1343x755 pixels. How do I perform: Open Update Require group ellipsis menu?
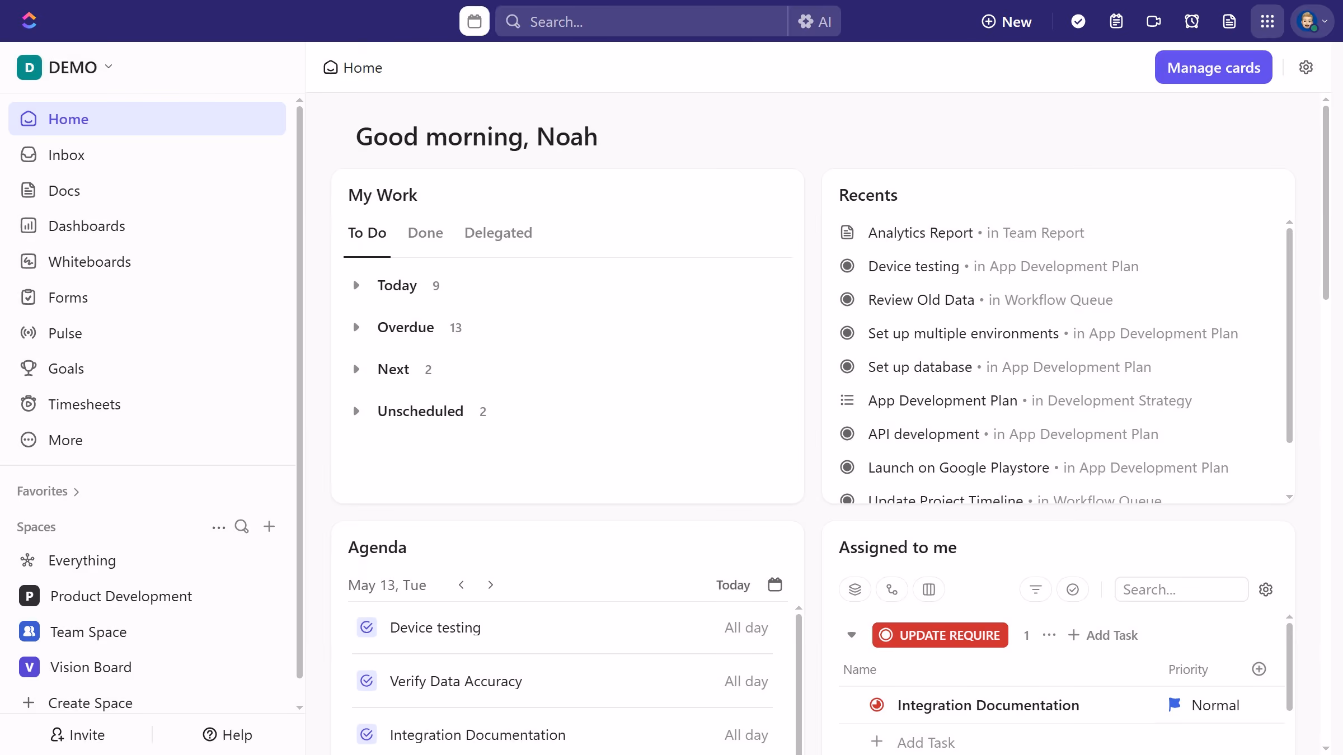tap(1049, 635)
